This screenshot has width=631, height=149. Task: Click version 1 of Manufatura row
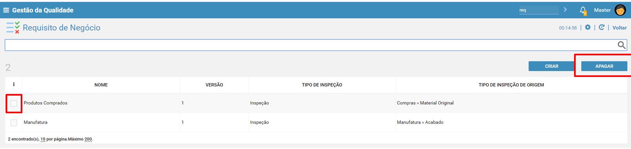pyautogui.click(x=183, y=122)
